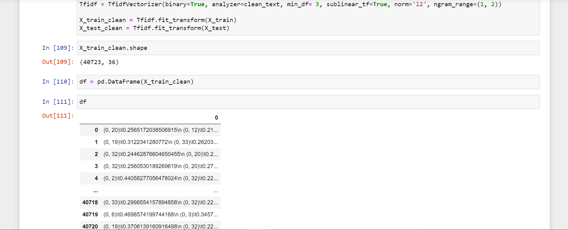Click the Out[109] output prompt
Image resolution: width=568 pixels, height=230 pixels.
pyautogui.click(x=58, y=62)
